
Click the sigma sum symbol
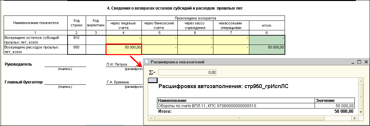[152, 73]
